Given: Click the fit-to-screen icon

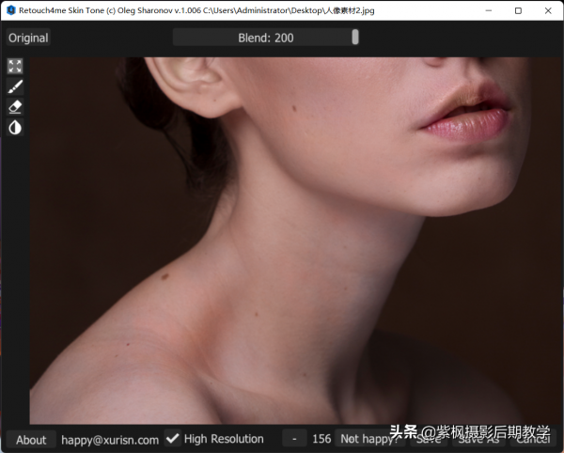Looking at the screenshot, I should click(15, 66).
